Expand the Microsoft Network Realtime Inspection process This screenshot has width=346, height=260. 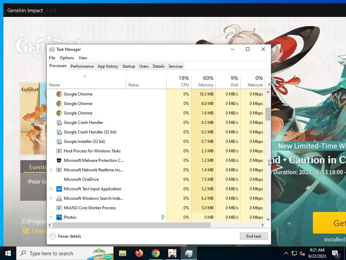click(x=51, y=170)
